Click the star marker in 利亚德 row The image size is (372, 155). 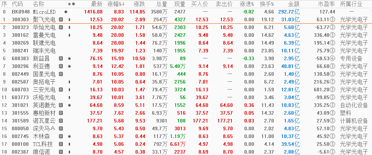click(x=69, y=66)
